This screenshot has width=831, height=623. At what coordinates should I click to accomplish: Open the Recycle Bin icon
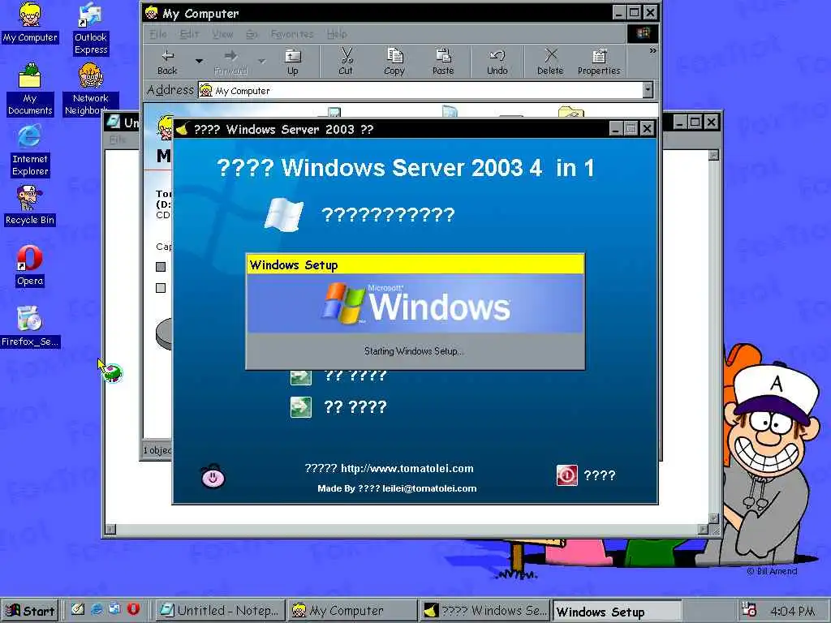30,205
